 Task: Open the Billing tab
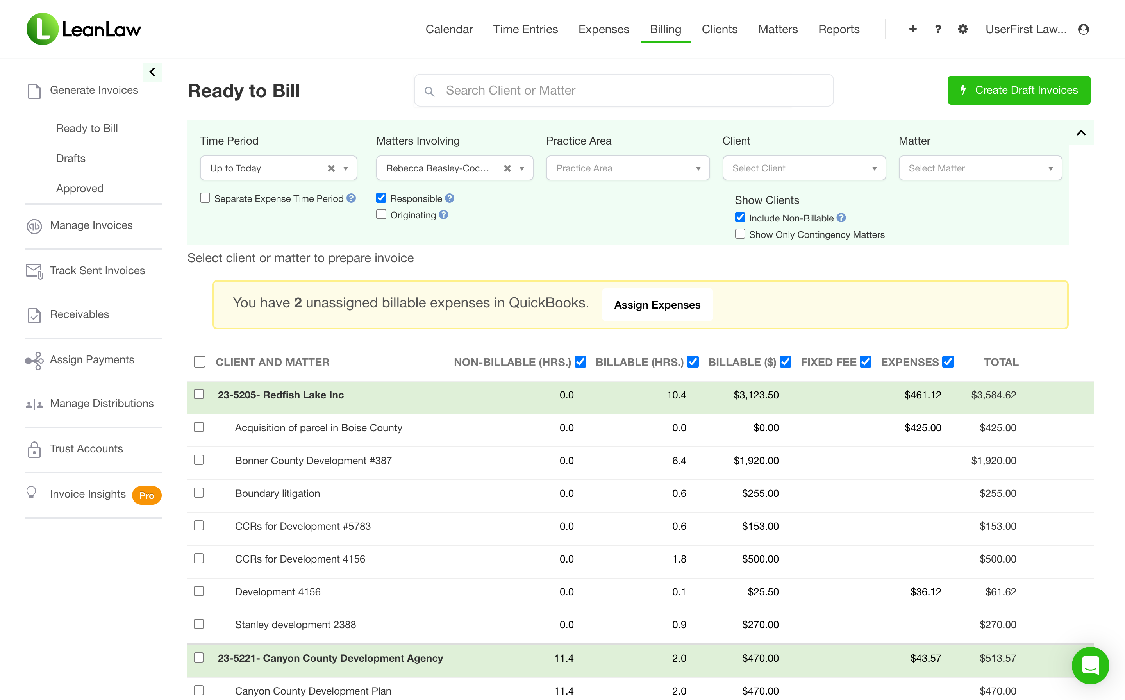665,29
